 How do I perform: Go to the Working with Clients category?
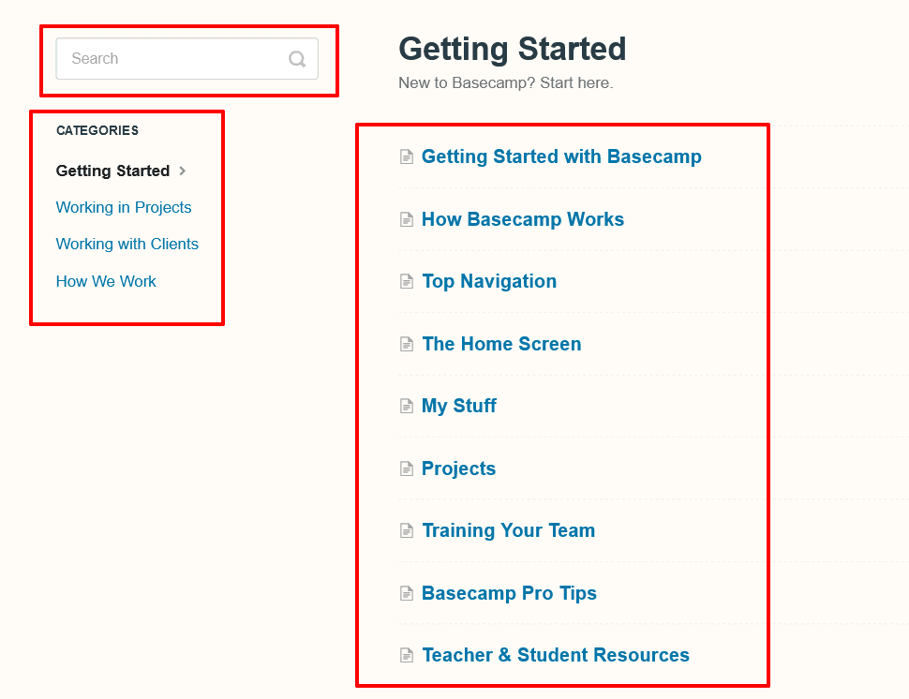click(x=127, y=244)
